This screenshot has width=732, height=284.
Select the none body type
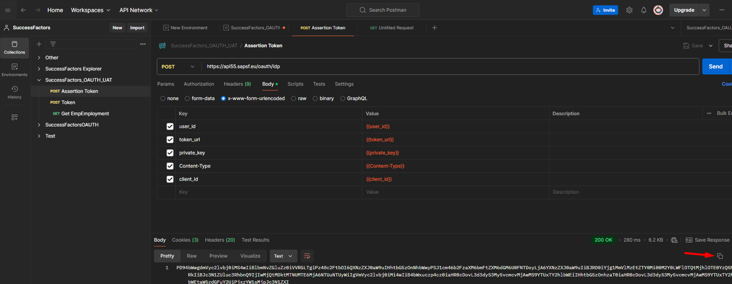tap(163, 98)
